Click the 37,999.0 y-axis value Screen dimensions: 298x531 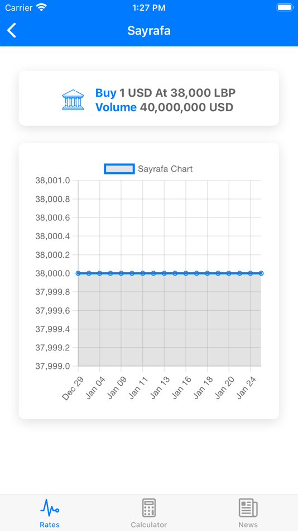coord(52,366)
